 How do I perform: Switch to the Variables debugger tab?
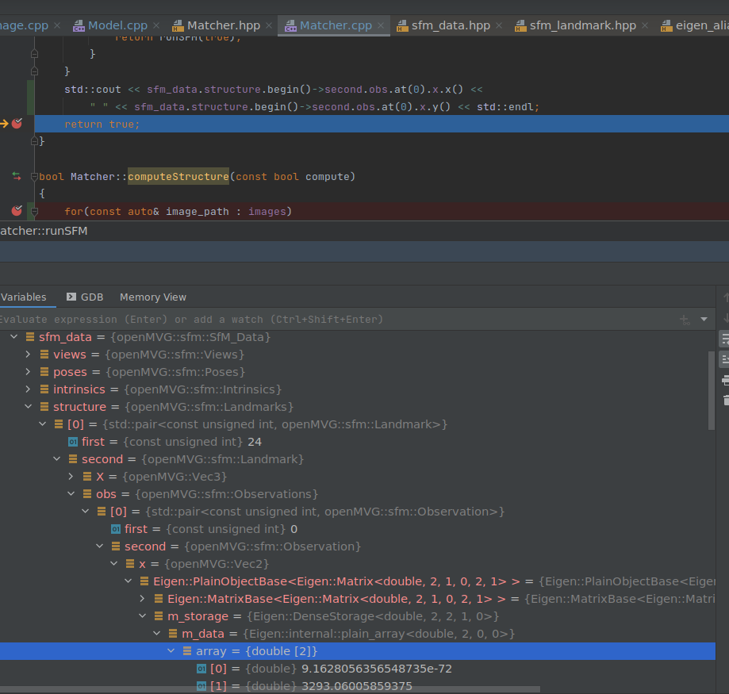pos(23,297)
